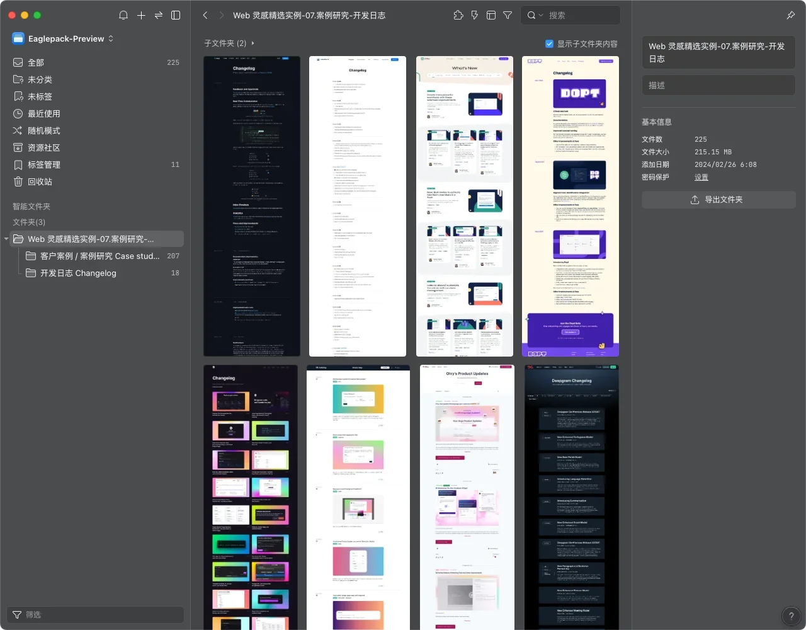Go back with the left arrow

point(205,15)
